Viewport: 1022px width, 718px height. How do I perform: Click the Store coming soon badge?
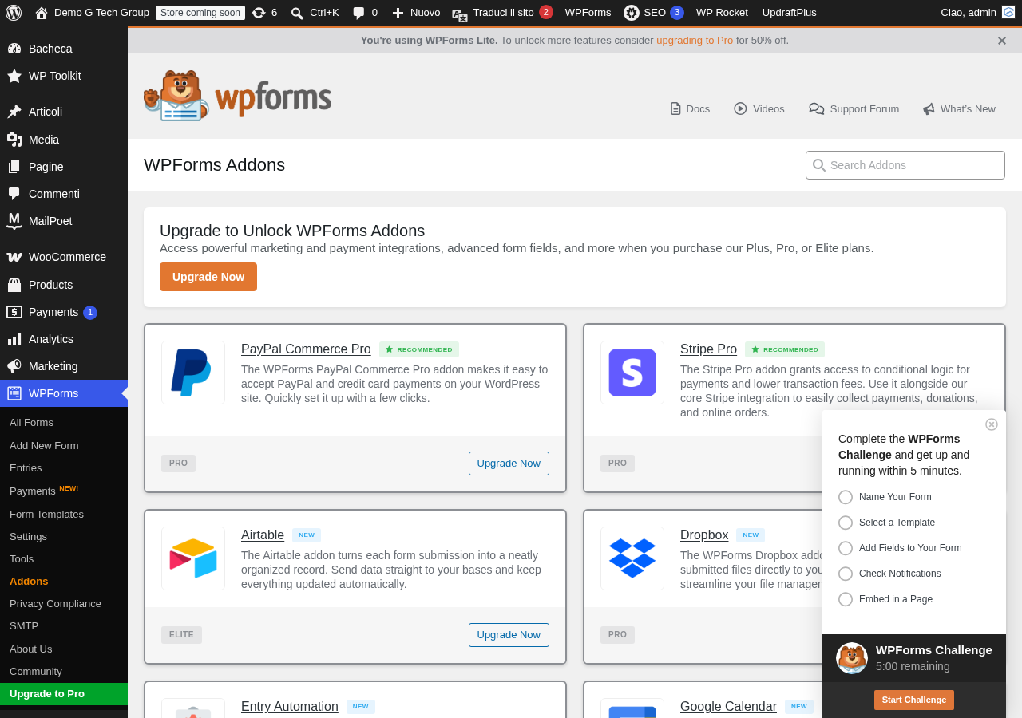(x=200, y=13)
